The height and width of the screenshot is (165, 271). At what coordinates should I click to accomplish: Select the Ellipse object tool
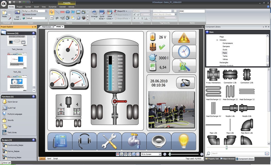tap(68, 12)
